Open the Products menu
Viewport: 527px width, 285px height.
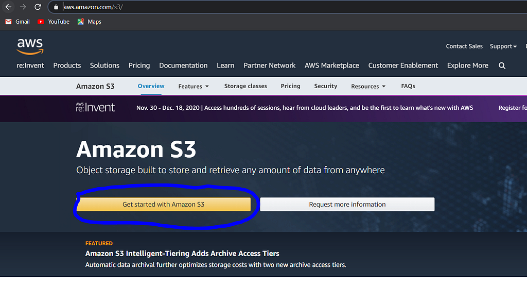[x=67, y=65]
